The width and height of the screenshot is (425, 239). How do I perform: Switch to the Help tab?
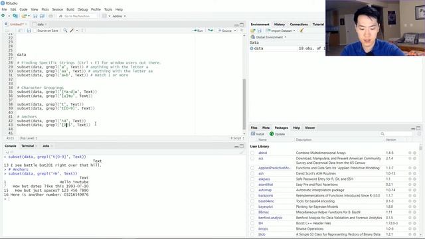[x=296, y=127]
